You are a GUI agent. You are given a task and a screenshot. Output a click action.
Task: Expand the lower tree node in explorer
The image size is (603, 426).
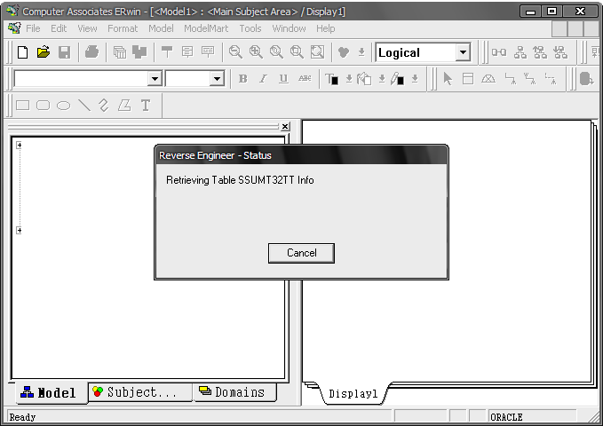(x=19, y=230)
